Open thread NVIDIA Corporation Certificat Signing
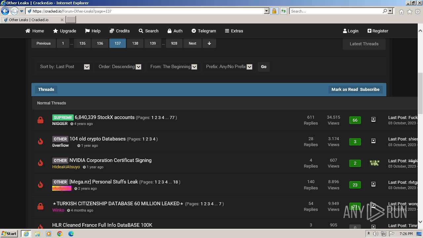The image size is (423, 238). click(x=110, y=160)
